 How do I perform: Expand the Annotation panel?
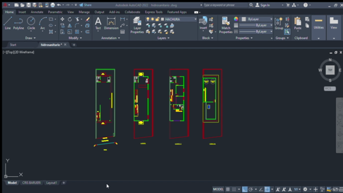(110, 38)
